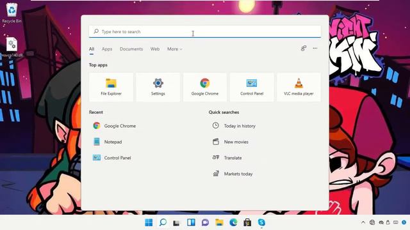Viewport: 410px width, 230px height.
Task: Select the msvcp140.dll desktop file
Action: (x=12, y=47)
